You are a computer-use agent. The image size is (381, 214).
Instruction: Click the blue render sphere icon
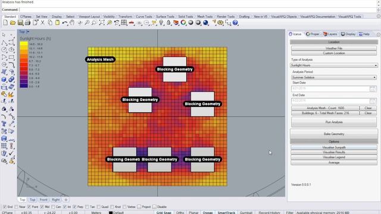205,23
